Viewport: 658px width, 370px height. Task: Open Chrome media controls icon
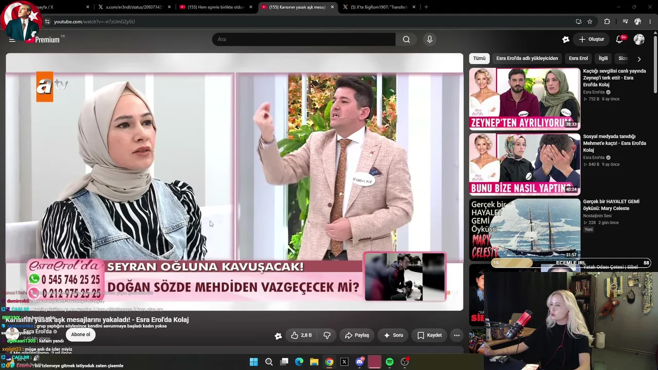tap(625, 22)
